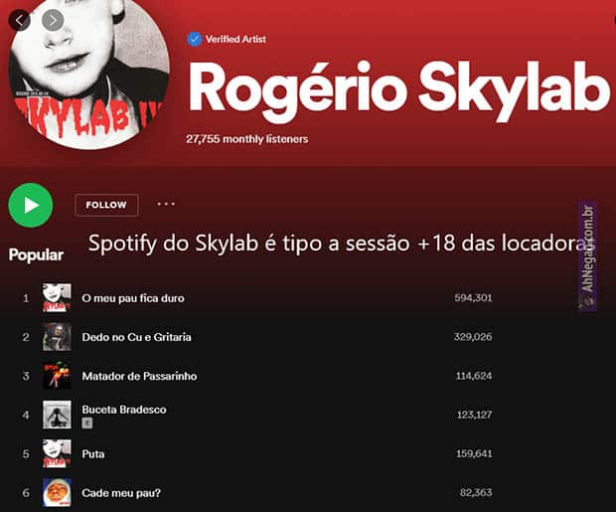The height and width of the screenshot is (512, 616).
Task: Click the cover art for Puta
Action: 57,453
